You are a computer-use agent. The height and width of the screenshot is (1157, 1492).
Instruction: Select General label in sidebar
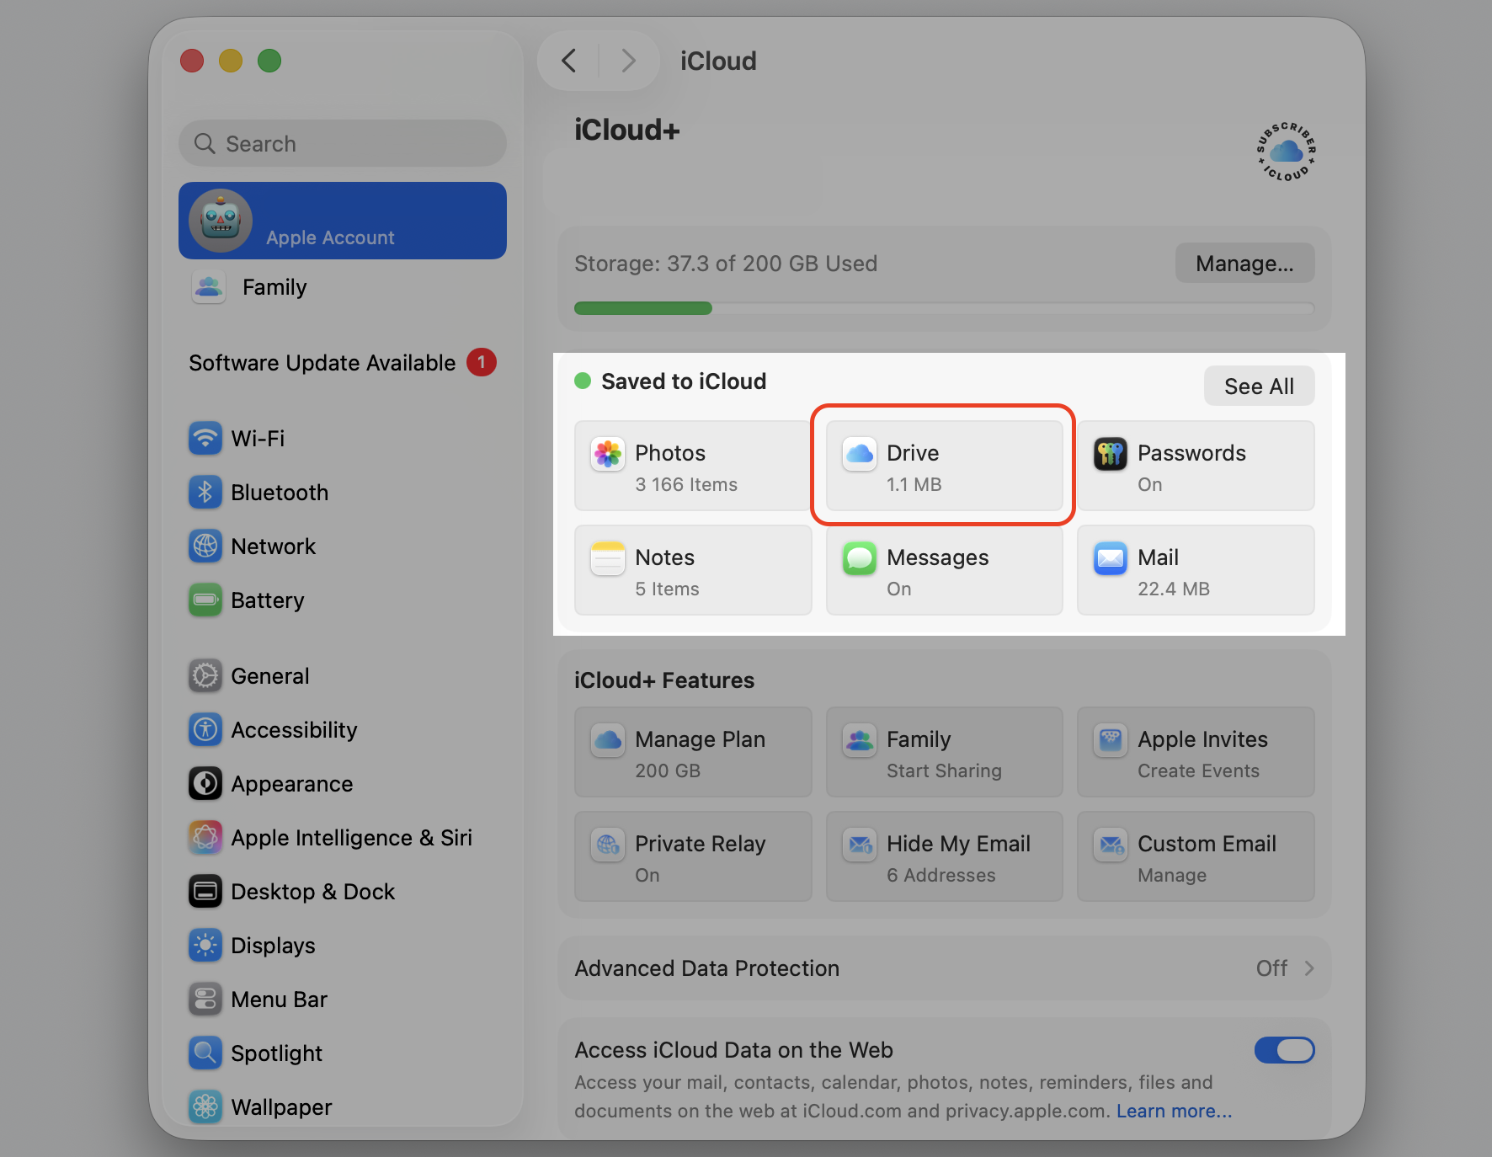(269, 675)
